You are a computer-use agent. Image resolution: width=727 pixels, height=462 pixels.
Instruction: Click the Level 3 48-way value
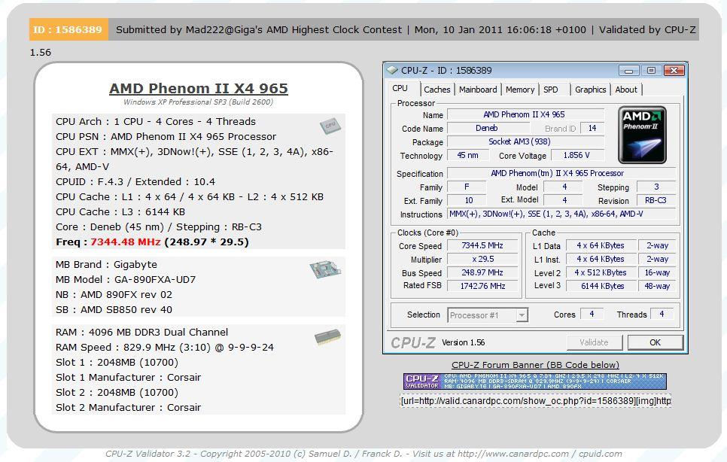point(657,286)
